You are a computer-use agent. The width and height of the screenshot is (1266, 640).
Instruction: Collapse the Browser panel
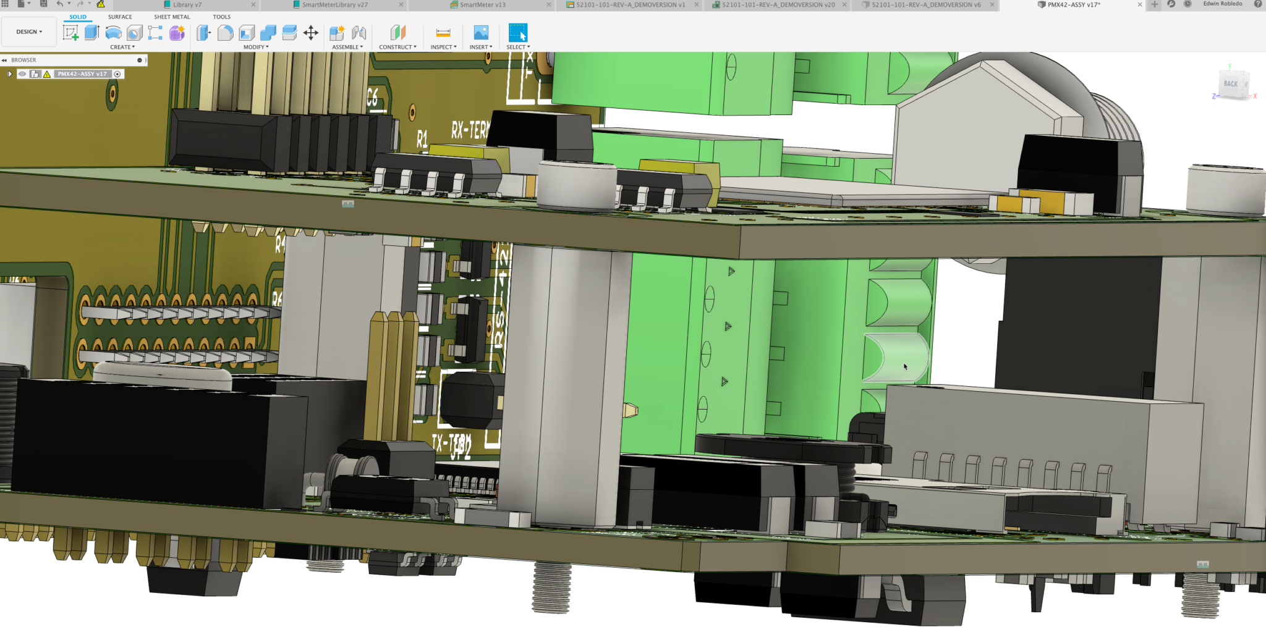click(6, 60)
